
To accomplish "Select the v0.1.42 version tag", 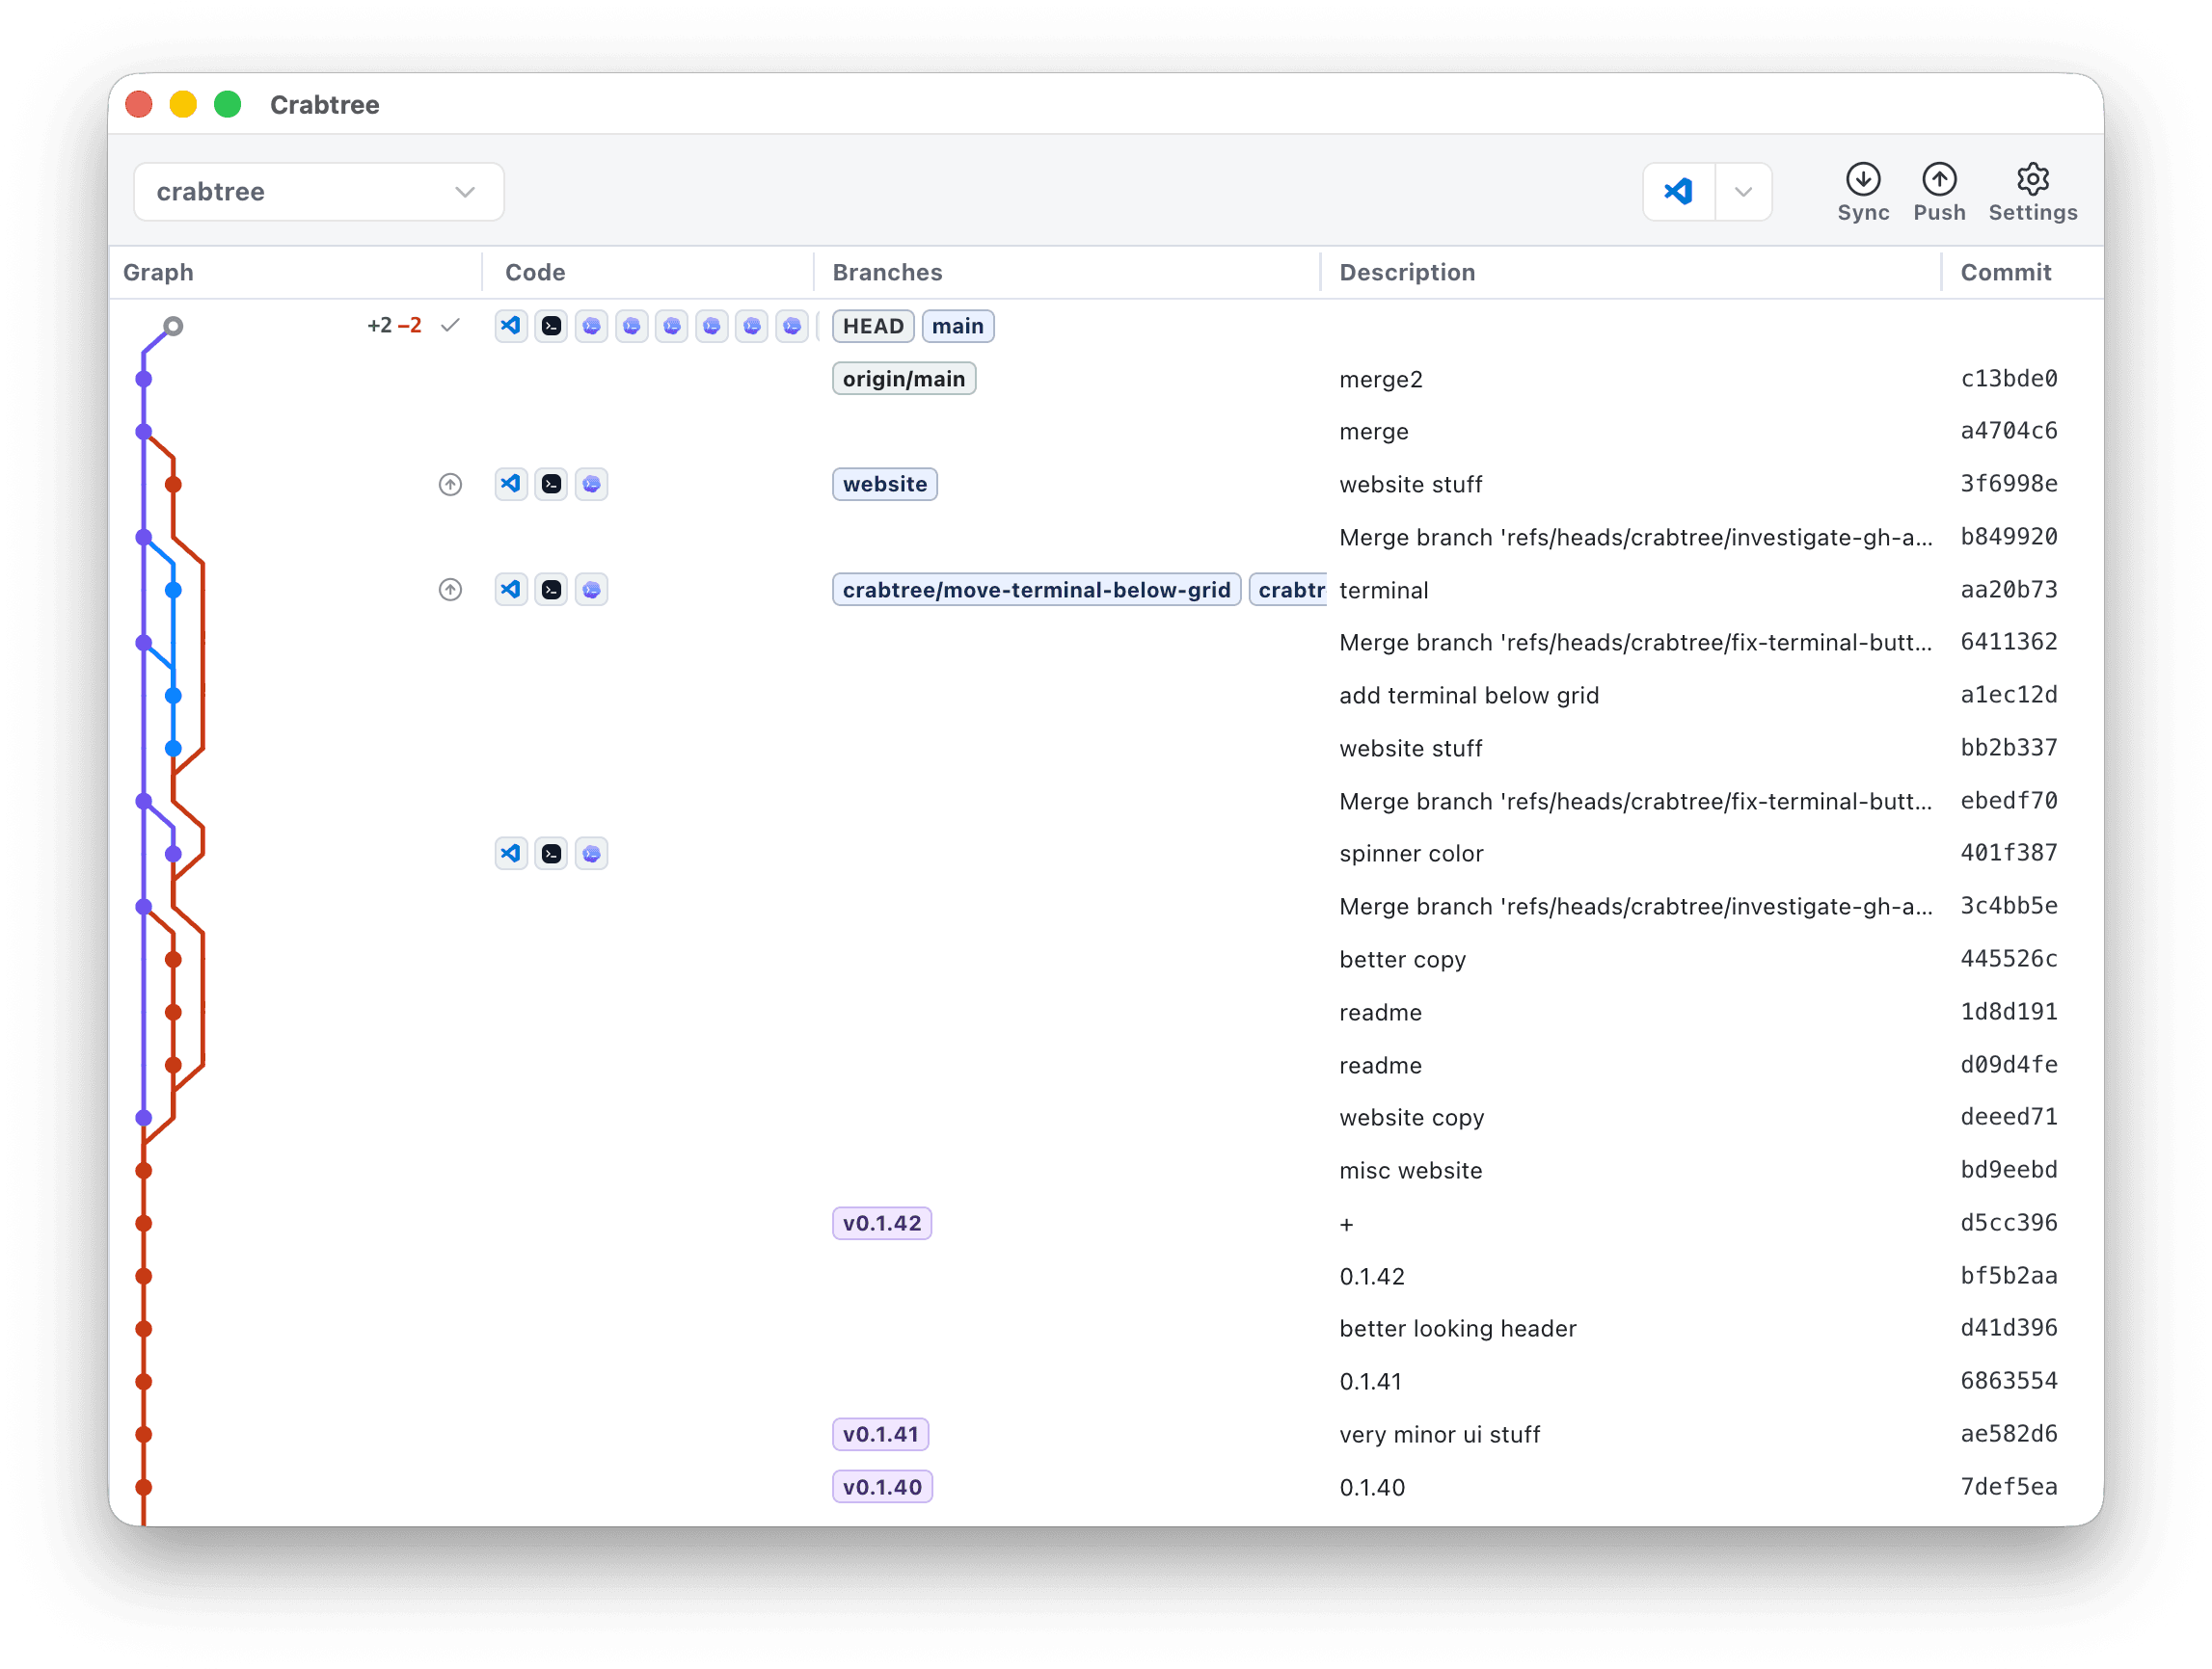I will pyautogui.click(x=882, y=1223).
